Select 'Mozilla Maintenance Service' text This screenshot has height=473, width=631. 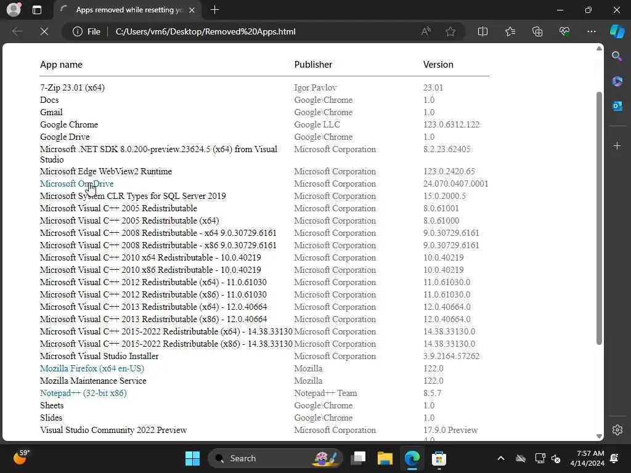point(93,380)
